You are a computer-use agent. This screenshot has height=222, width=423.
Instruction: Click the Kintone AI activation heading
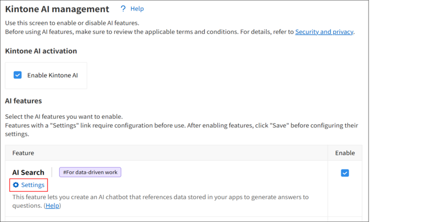pos(41,51)
